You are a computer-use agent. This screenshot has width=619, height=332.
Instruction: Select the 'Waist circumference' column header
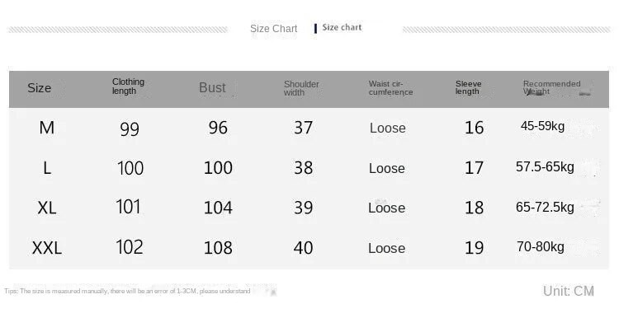pyautogui.click(x=390, y=88)
